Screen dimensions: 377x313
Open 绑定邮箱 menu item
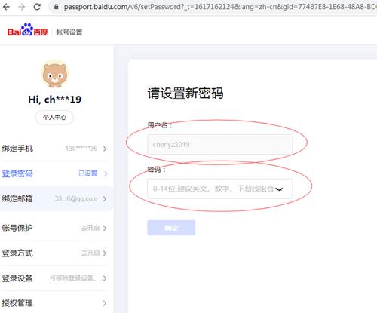pyautogui.click(x=17, y=198)
